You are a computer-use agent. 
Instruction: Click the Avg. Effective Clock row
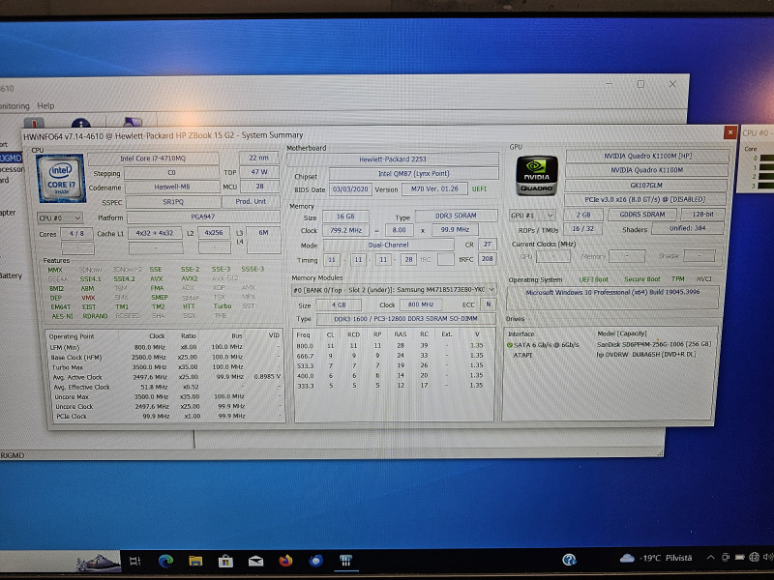(165, 388)
